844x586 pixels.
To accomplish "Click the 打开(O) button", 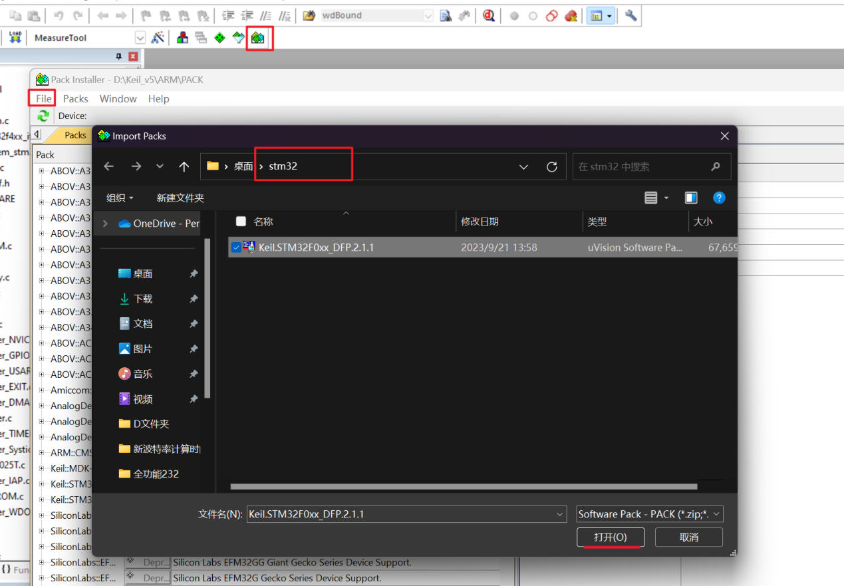I will point(611,537).
